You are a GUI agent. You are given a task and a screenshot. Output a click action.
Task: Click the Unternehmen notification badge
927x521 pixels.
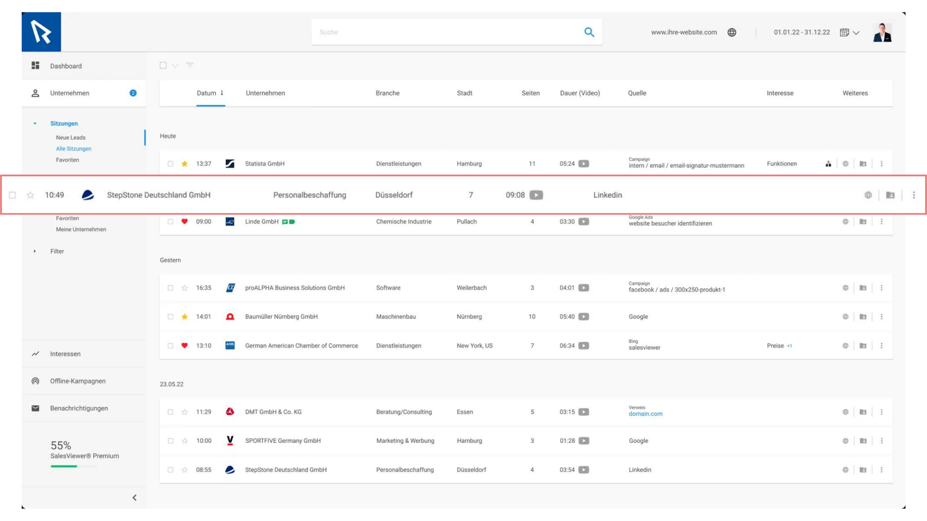pyautogui.click(x=133, y=93)
